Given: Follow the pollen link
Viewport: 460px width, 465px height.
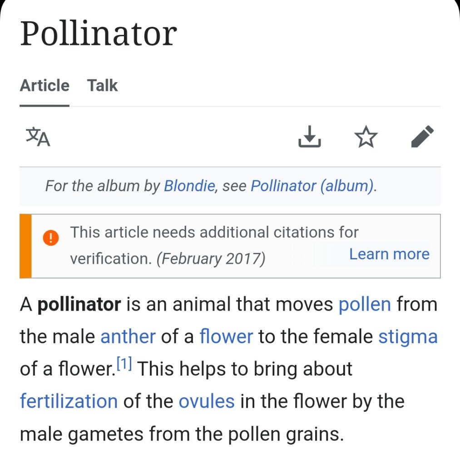Looking at the screenshot, I should (x=365, y=304).
